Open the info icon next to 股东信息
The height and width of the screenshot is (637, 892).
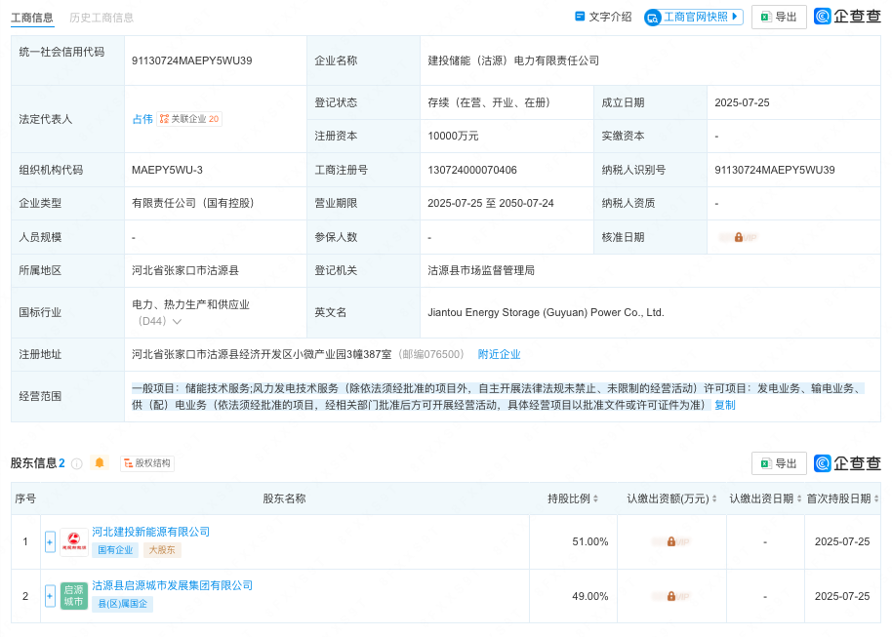pos(77,463)
